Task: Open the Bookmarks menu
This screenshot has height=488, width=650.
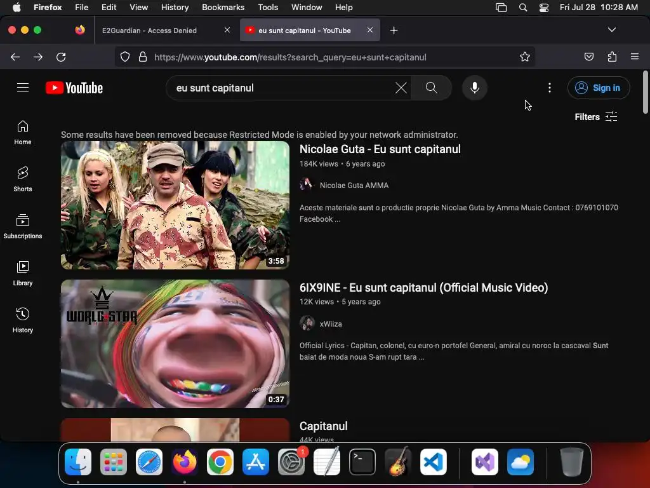Action: [x=223, y=8]
